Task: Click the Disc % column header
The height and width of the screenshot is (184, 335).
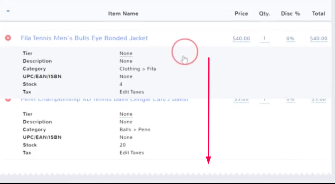Action: [290, 14]
